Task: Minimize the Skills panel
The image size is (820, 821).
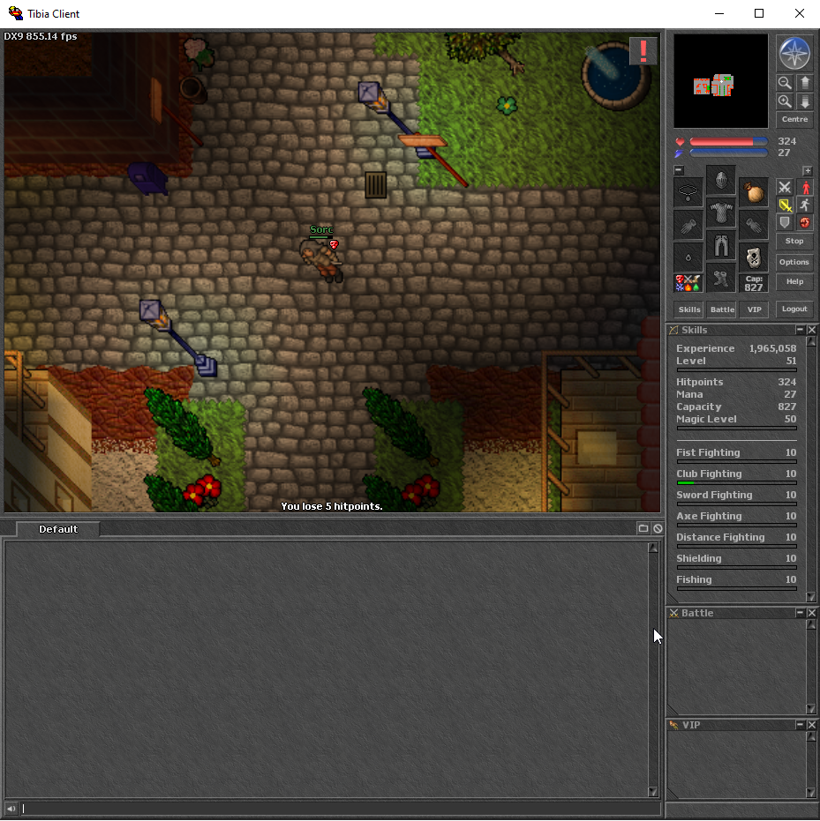Action: coord(800,330)
